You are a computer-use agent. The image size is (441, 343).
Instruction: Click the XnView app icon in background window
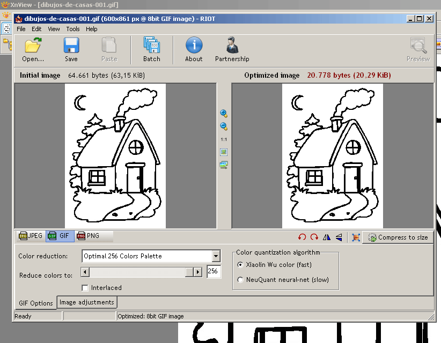[5, 5]
